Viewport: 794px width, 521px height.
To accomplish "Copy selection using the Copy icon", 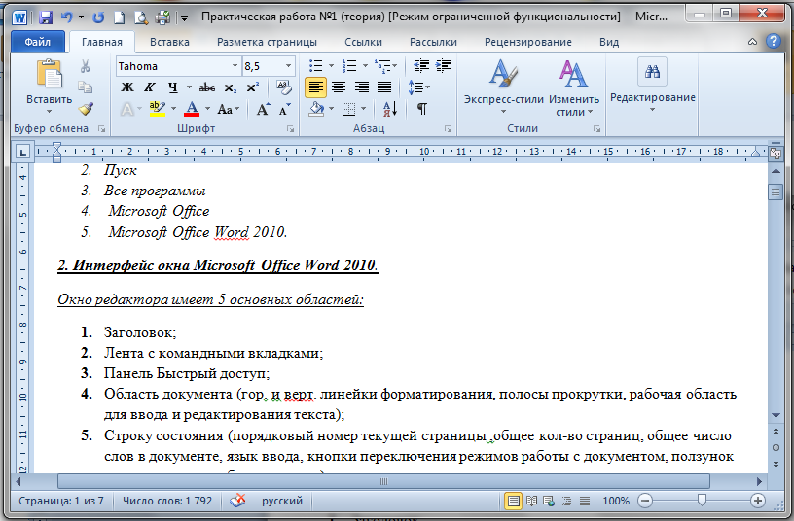I will (x=85, y=87).
